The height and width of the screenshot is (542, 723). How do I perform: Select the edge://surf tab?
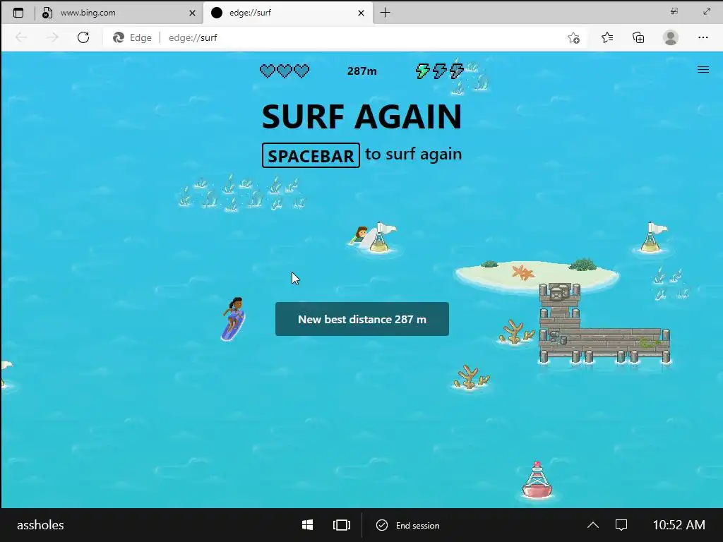tap(288, 13)
